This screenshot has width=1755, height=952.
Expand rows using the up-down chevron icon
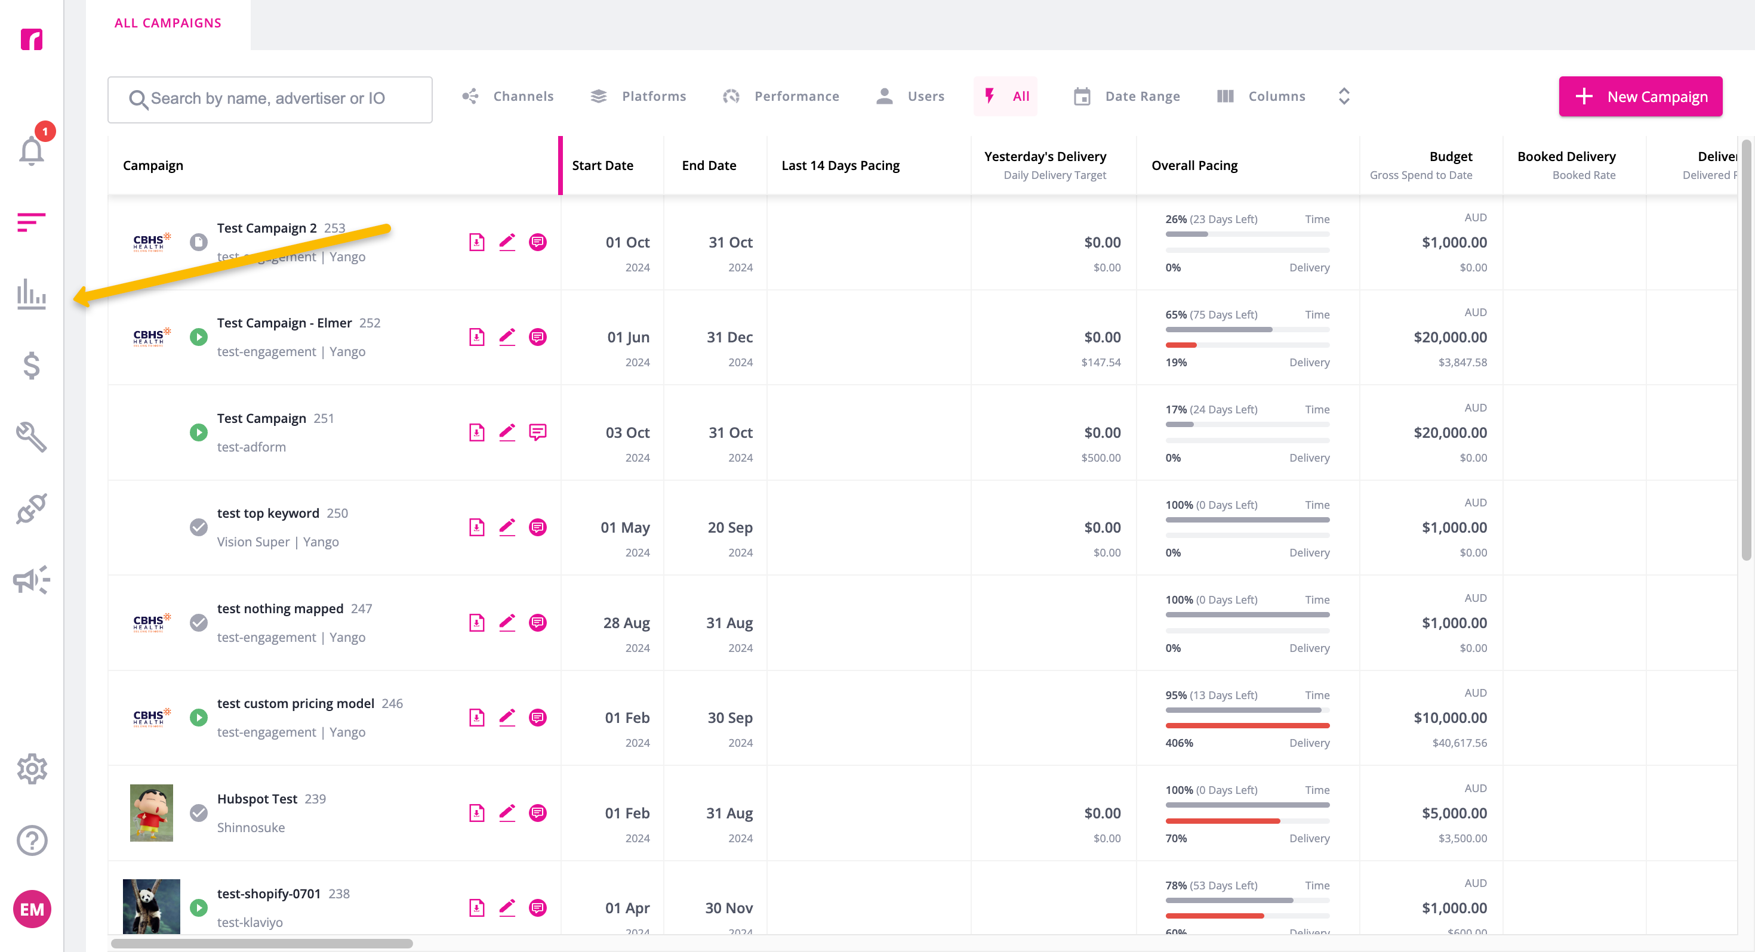pos(1344,96)
